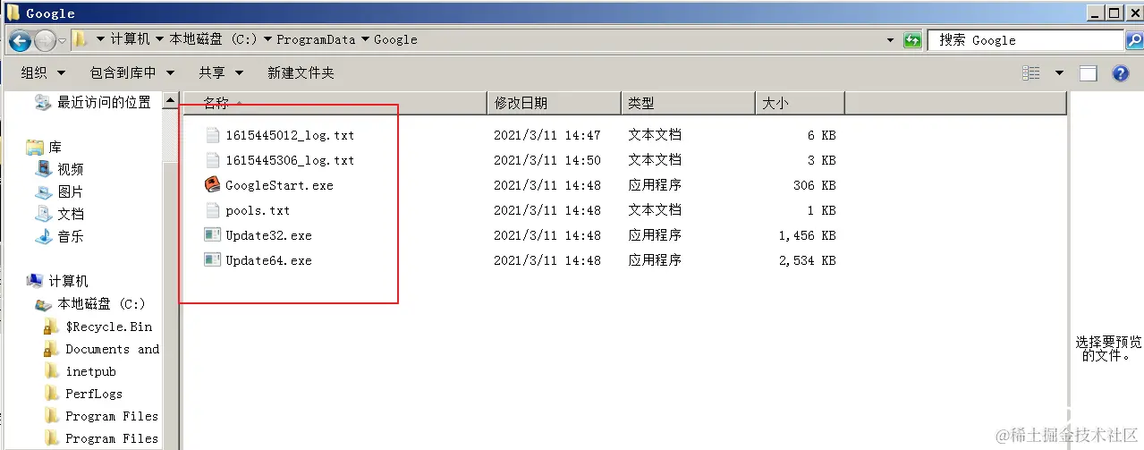Select the 计算机 node in the navigation pane
This screenshot has width=1144, height=450.
68,281
